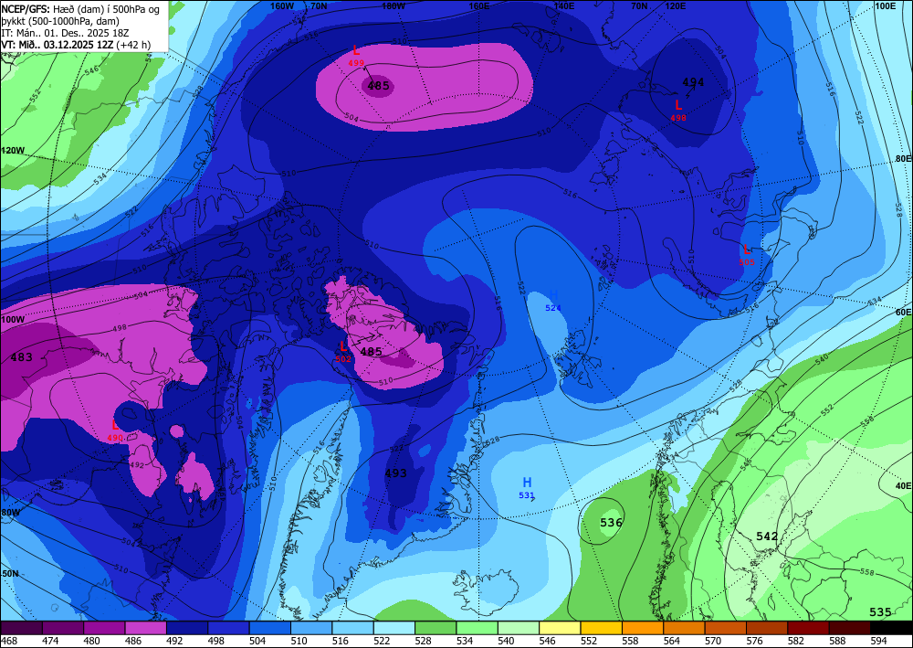Click the black 594 legend swatch
The width and height of the screenshot is (913, 648).
[891, 628]
